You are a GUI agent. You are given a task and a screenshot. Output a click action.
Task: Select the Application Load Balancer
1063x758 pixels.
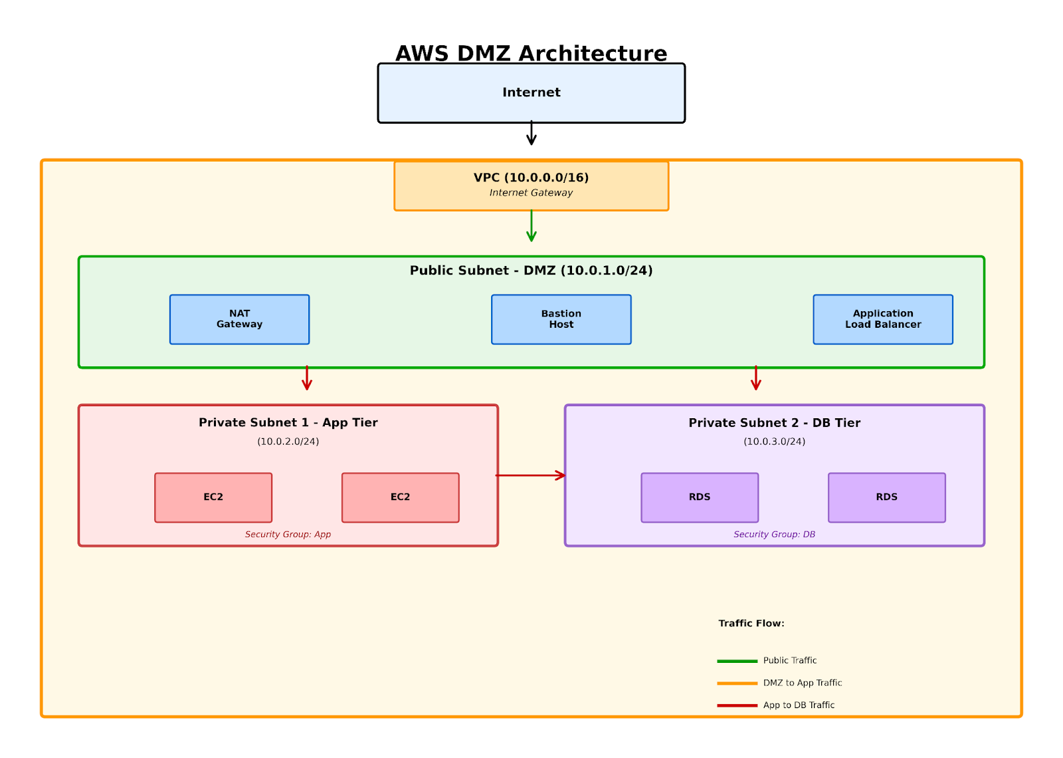882,319
